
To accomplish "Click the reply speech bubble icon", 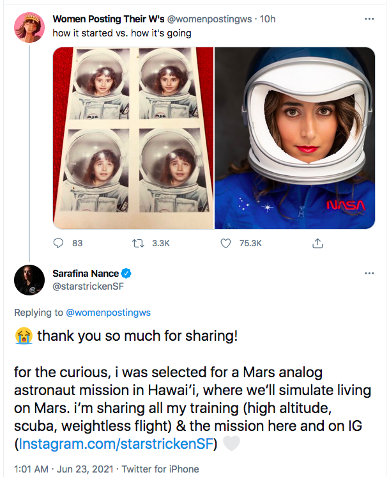I will tap(59, 244).
